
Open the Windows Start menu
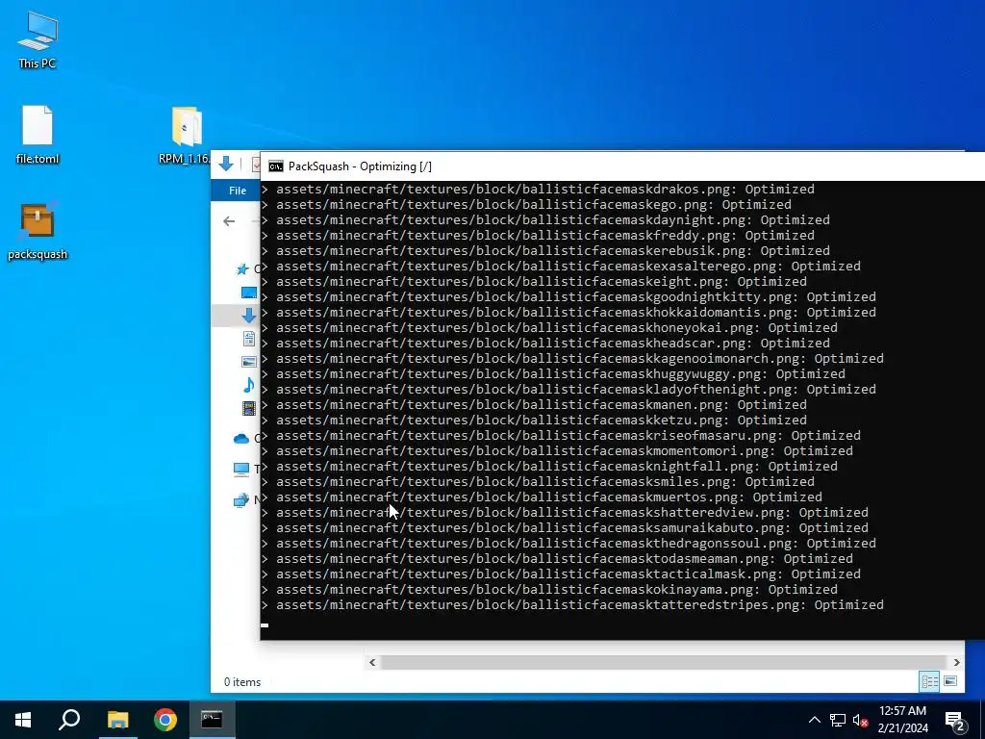[23, 720]
